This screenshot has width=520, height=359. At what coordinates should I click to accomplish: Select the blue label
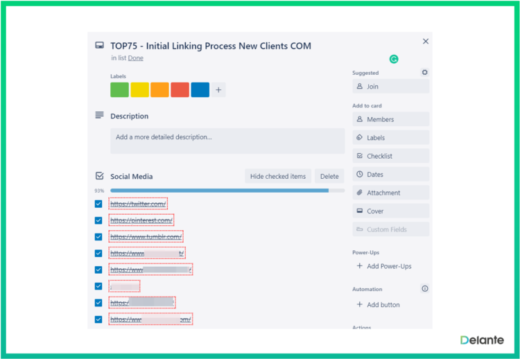click(200, 90)
